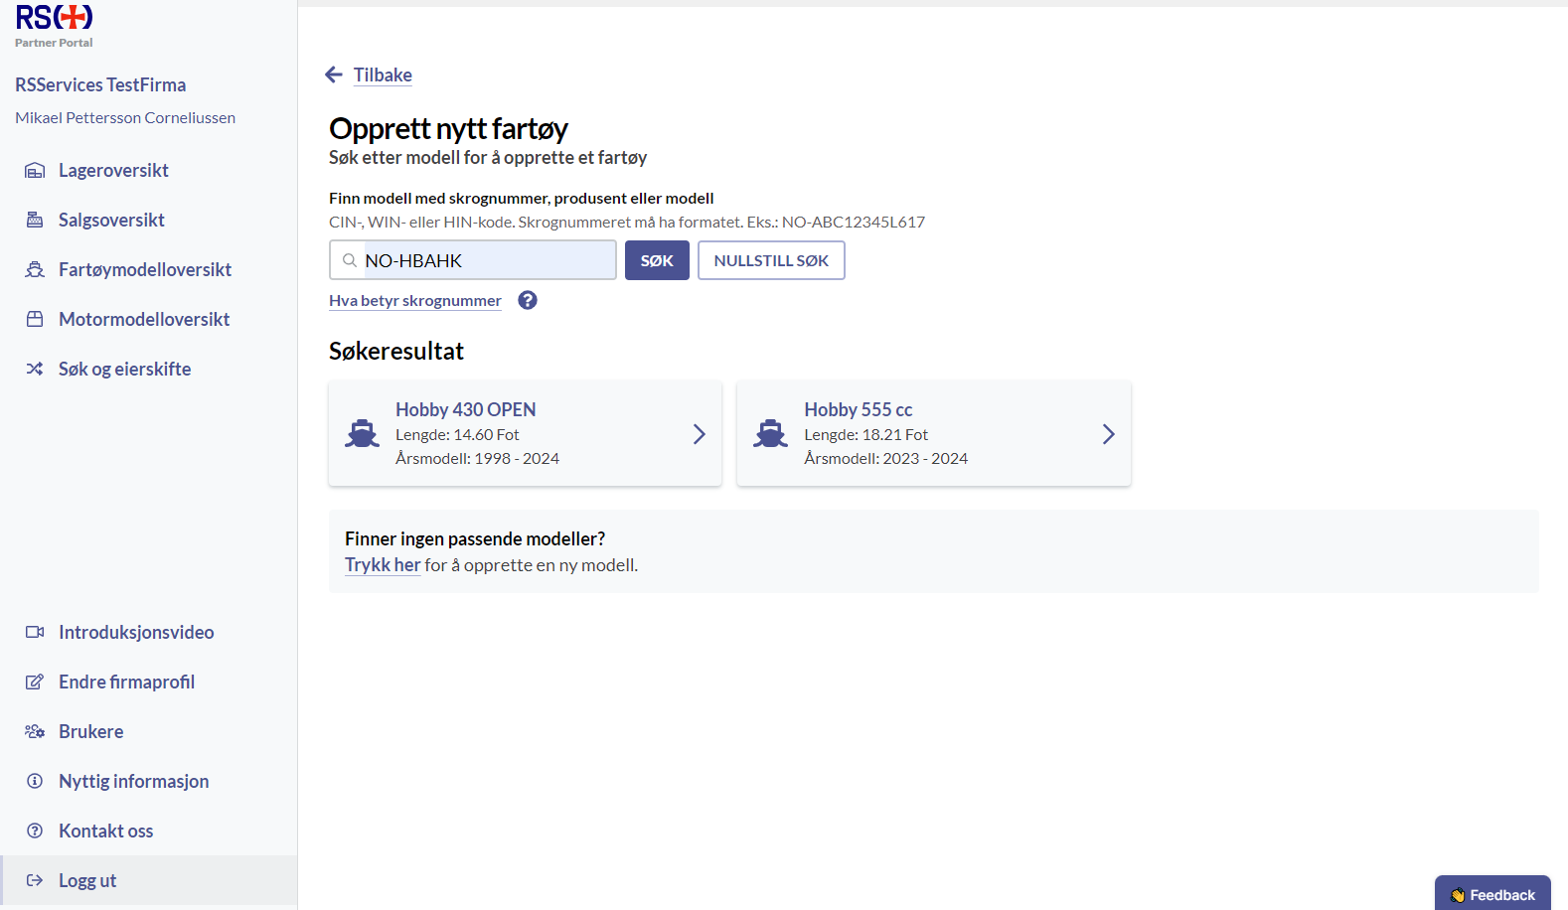Open Lageroversikt in the sidebar
This screenshot has width=1568, height=910.
[113, 170]
